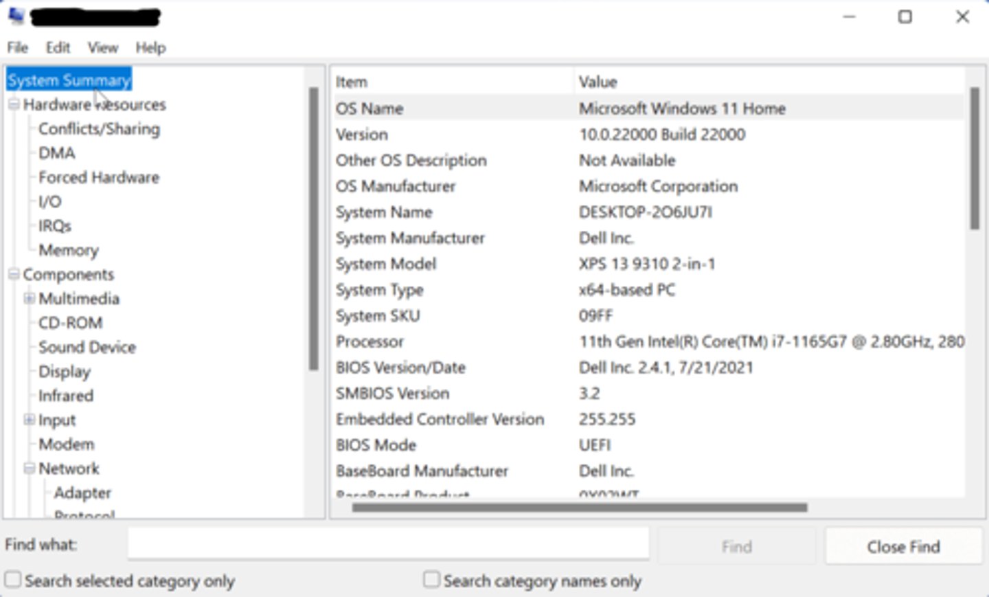Screen dimensions: 989x597
Task: Enable Search selected category only checkbox
Action: click(13, 579)
